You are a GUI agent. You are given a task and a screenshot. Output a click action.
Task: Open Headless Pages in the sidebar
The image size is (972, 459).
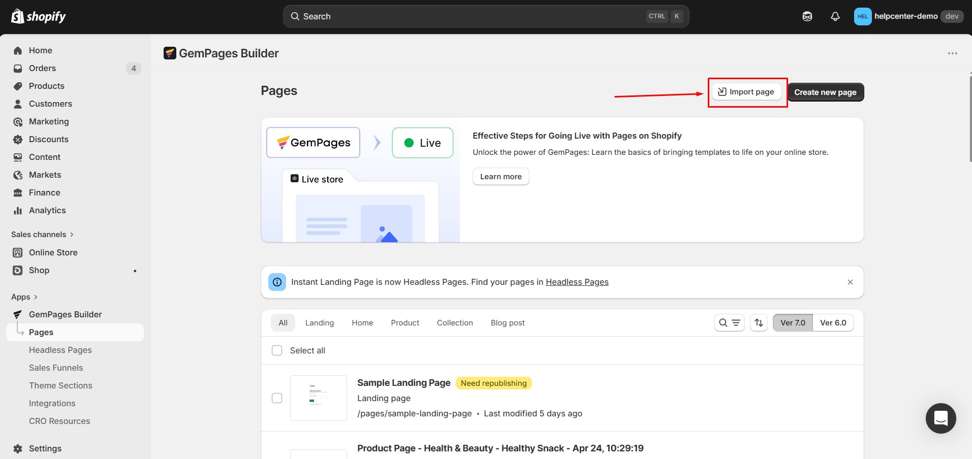60,350
